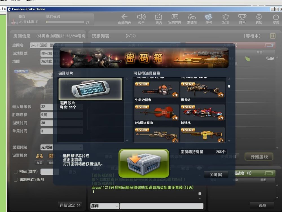Click the exit (结束) power icon
The height and width of the screenshot is (212, 282).
click(276, 19)
